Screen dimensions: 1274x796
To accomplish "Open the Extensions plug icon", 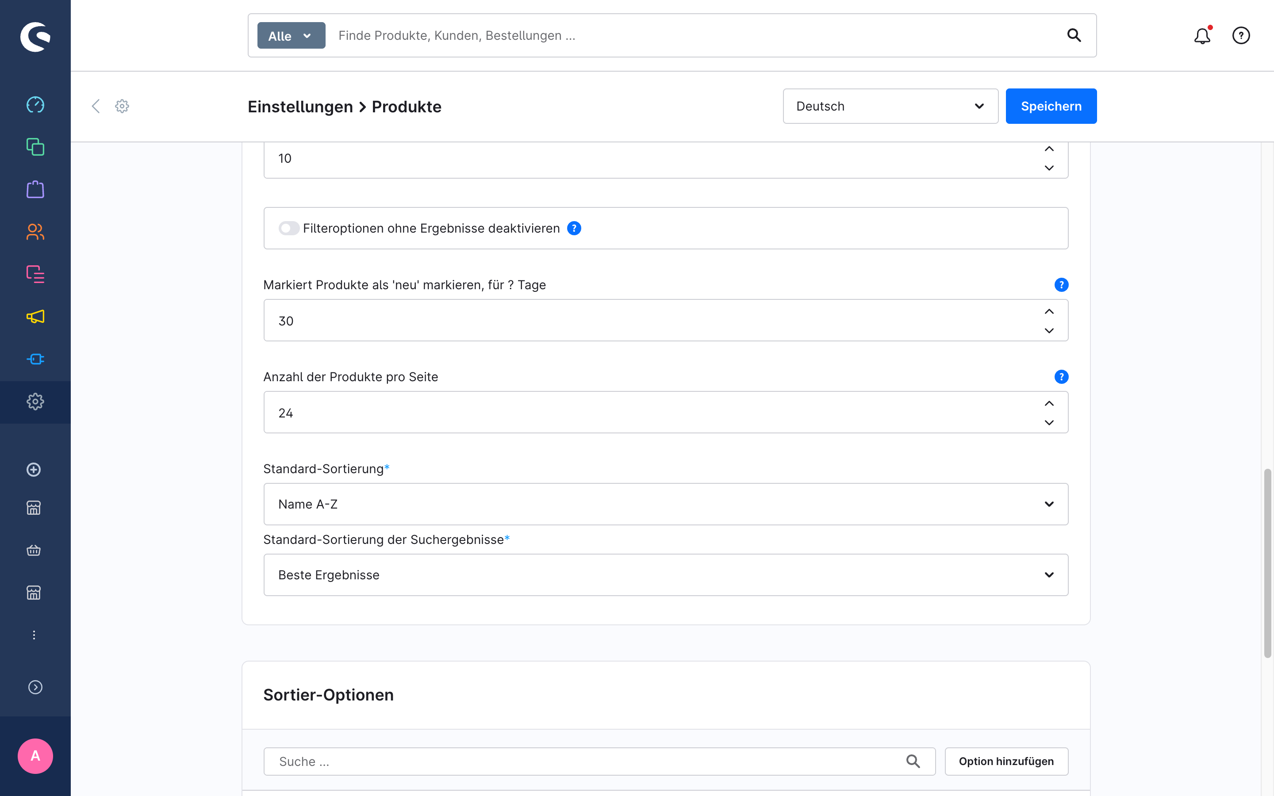I will (35, 359).
